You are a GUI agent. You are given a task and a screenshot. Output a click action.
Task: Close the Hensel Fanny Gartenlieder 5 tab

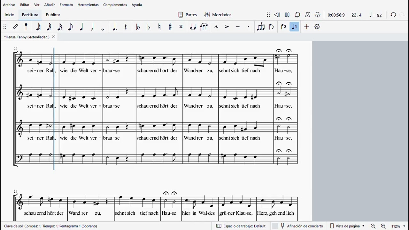[53, 37]
